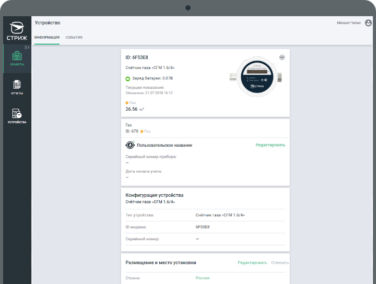
Task: Click the orange Газ dot under readings
Action: pos(127,103)
